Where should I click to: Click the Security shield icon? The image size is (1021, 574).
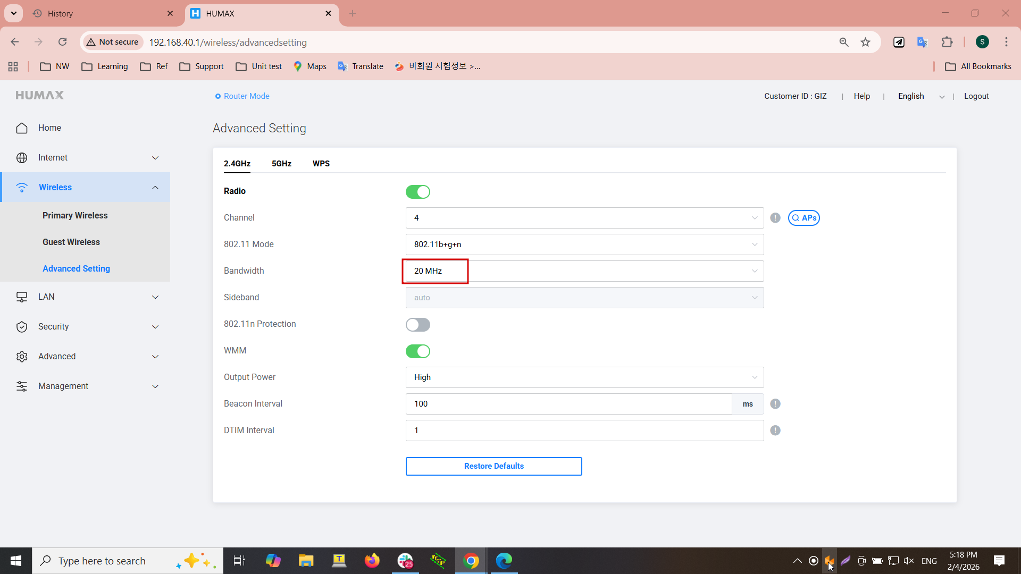tap(22, 327)
